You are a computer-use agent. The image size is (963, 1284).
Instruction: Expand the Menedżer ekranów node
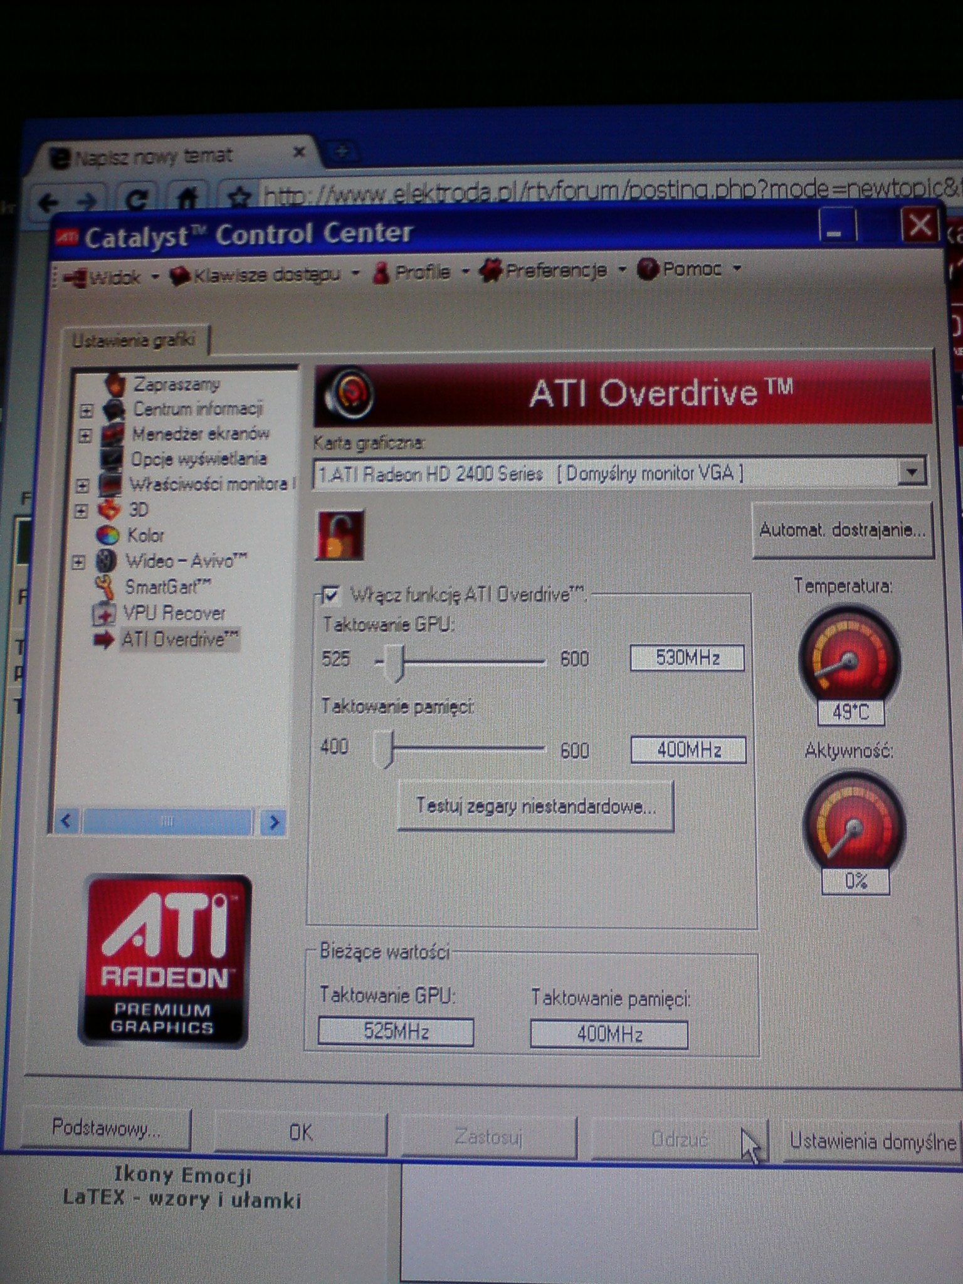tap(85, 436)
